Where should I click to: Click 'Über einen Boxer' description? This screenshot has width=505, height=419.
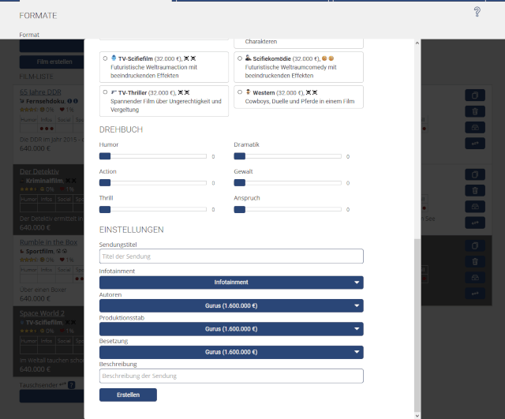pos(43,290)
